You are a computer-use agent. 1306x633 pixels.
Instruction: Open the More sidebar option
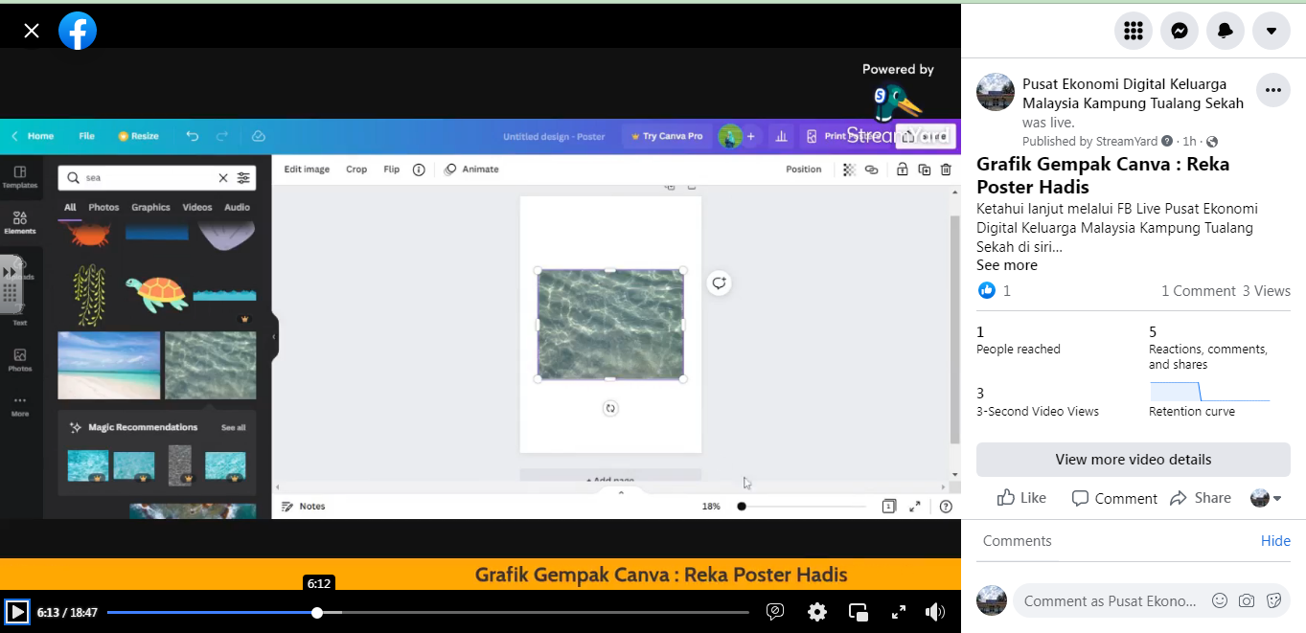pyautogui.click(x=19, y=406)
